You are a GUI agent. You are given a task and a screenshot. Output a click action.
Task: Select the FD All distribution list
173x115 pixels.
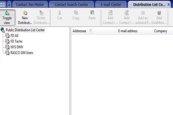tap(14, 36)
